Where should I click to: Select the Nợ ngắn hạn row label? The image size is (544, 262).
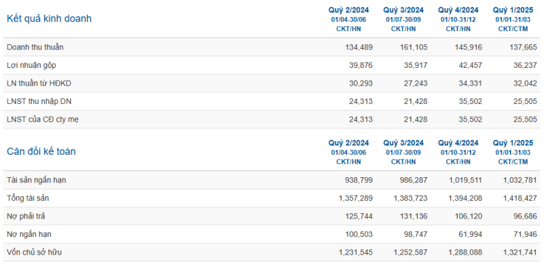tap(29, 234)
